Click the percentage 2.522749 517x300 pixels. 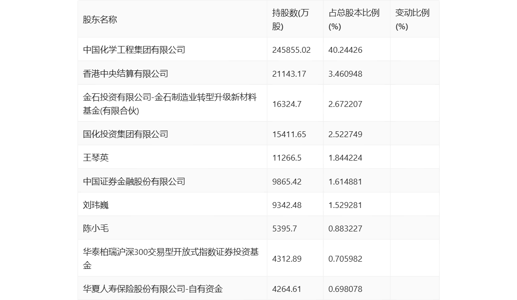(345, 134)
